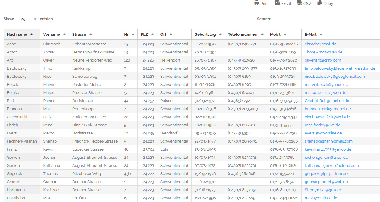Sort the table by Nachname header

17,34
